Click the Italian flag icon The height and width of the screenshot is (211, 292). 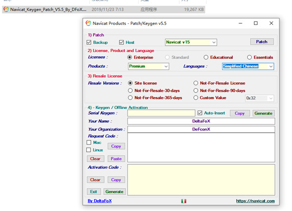click(183, 201)
